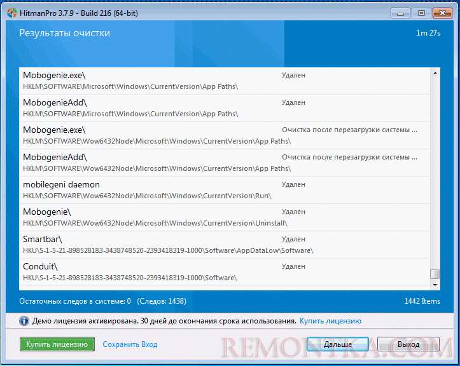Click the Дальше button

point(338,344)
